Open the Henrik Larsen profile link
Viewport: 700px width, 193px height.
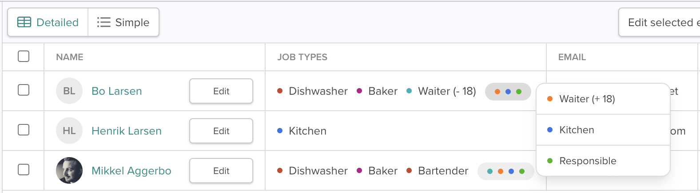127,131
